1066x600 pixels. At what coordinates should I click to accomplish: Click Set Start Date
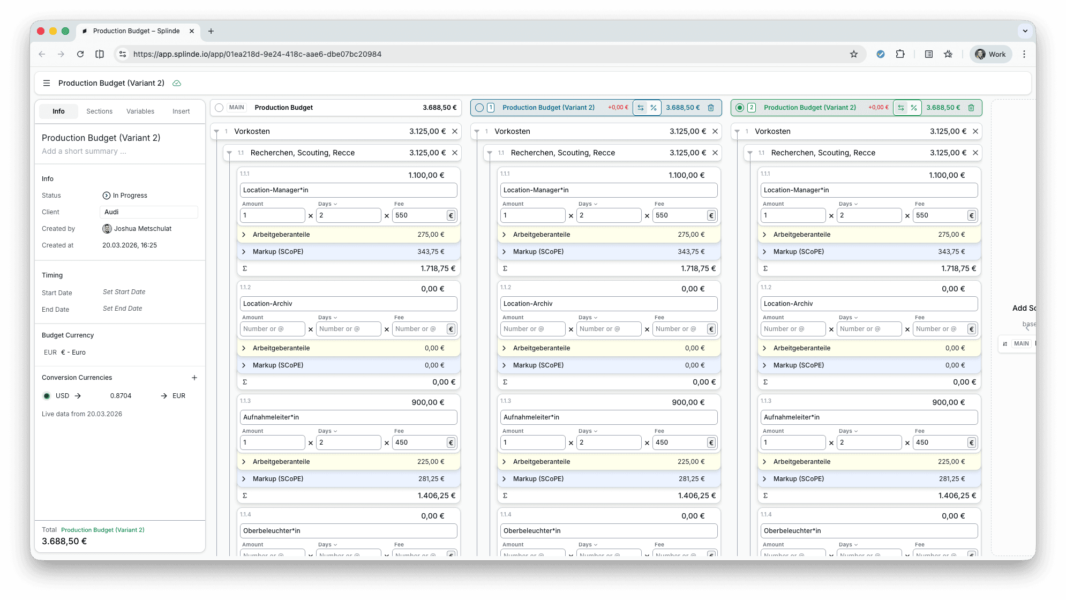coord(124,292)
